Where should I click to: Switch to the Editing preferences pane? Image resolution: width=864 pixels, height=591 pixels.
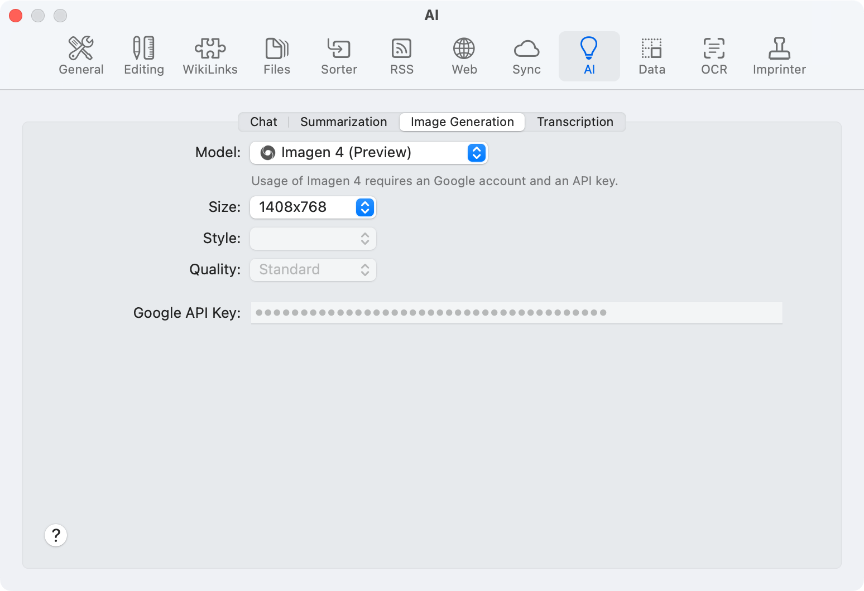[144, 56]
